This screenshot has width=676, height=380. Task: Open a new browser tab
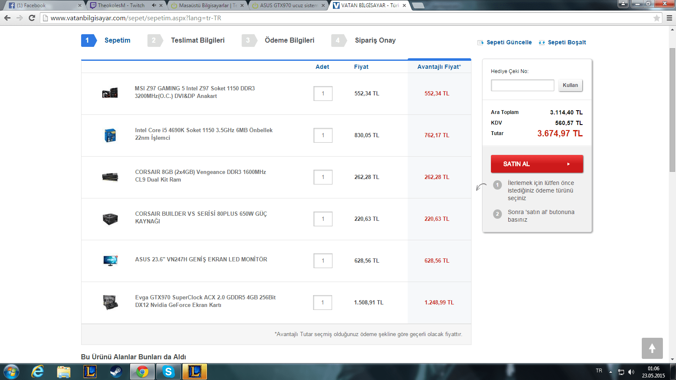coord(418,5)
